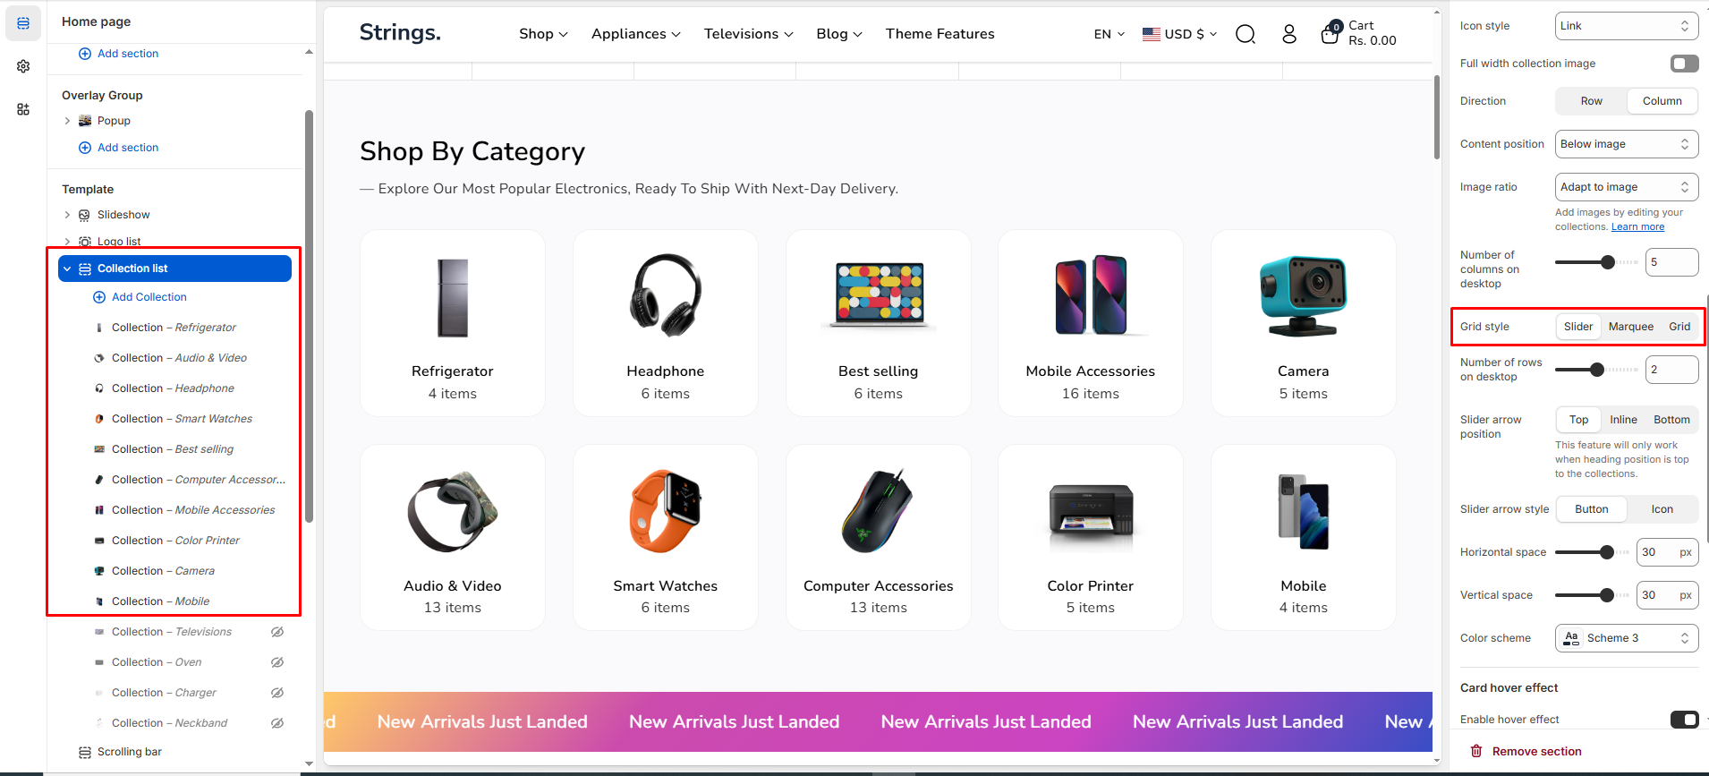
Task: Disable the Enable hover effect switch
Action: coord(1684,720)
